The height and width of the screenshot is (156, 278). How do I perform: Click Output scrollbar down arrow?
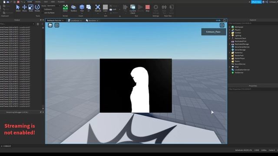pyautogui.click(x=43, y=109)
